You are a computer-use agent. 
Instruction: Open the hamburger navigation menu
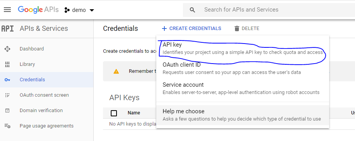[7, 10]
